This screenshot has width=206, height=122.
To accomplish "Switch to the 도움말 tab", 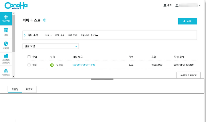I will click(x=15, y=89).
